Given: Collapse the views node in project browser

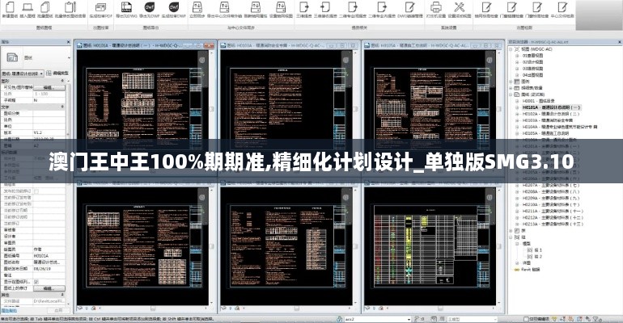Looking at the screenshot, I should point(511,49).
